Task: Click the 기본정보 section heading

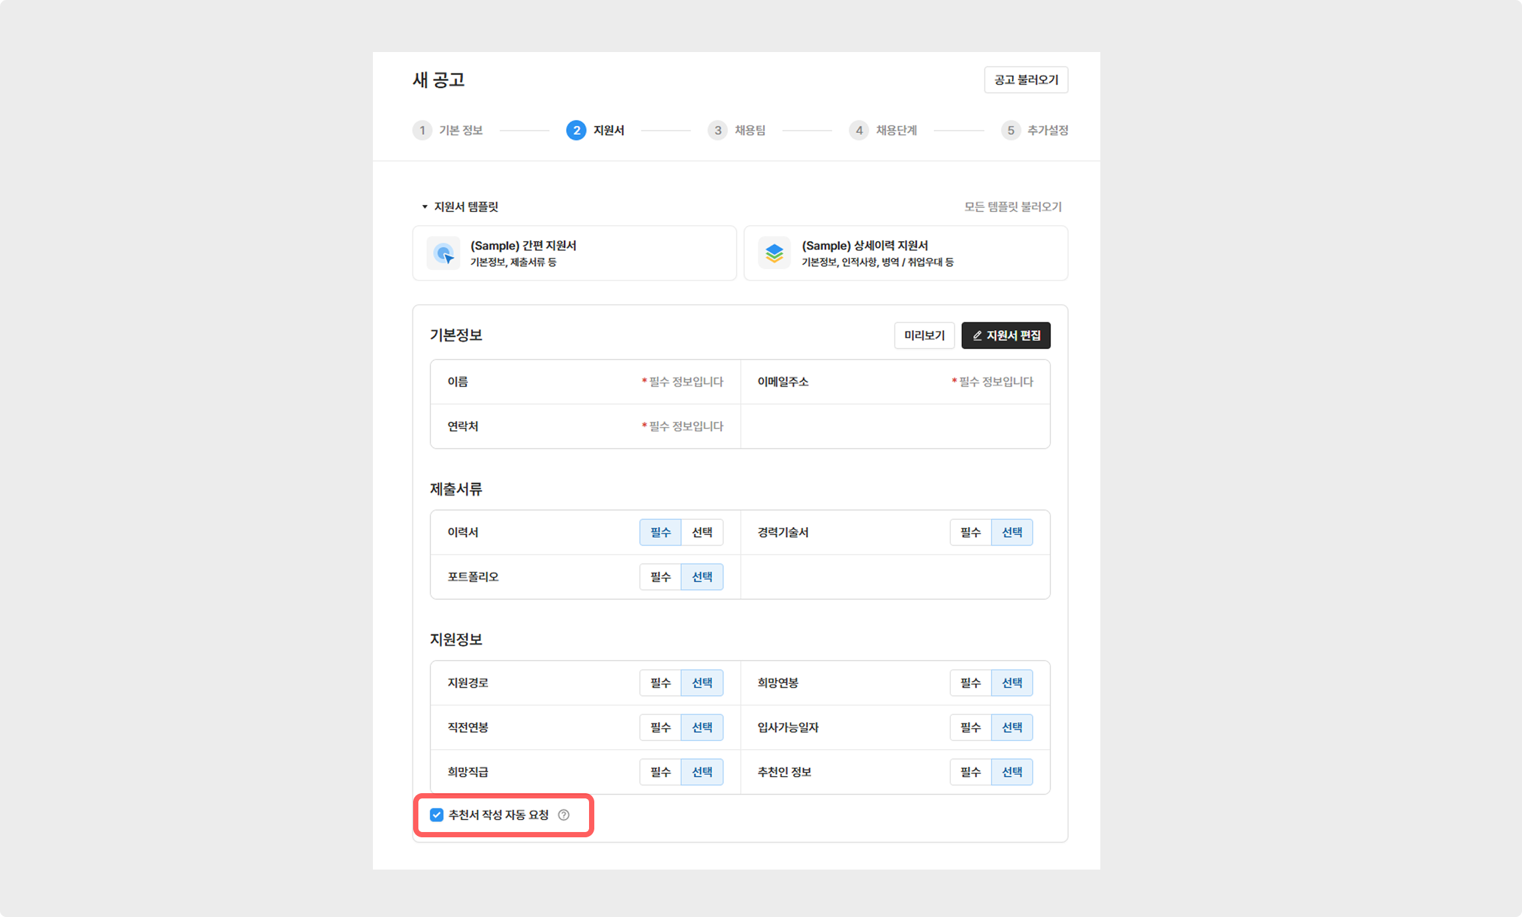Action: pyautogui.click(x=456, y=335)
